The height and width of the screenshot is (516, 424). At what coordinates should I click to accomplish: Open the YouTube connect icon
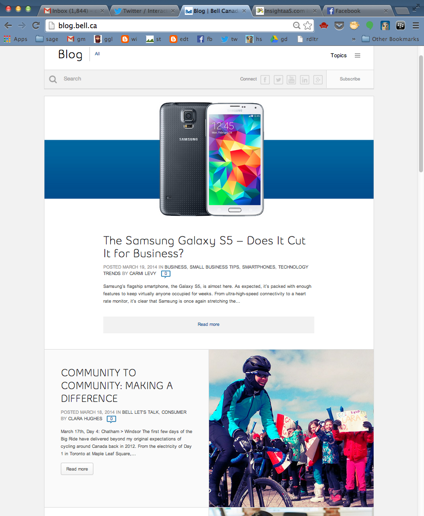(x=291, y=79)
